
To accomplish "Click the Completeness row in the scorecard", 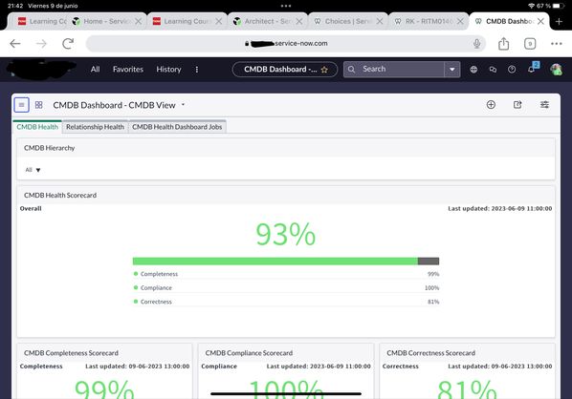I will click(x=286, y=274).
